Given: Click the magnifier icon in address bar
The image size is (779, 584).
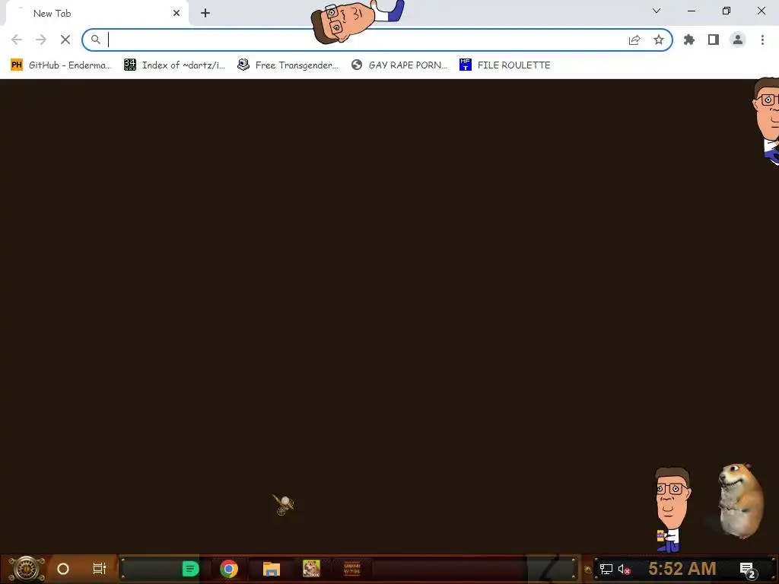Looking at the screenshot, I should [x=95, y=40].
